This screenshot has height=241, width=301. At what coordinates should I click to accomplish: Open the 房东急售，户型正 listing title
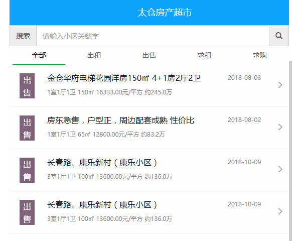click(120, 120)
